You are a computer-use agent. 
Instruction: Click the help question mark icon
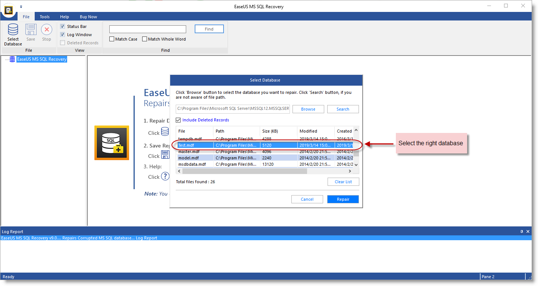click(x=165, y=176)
